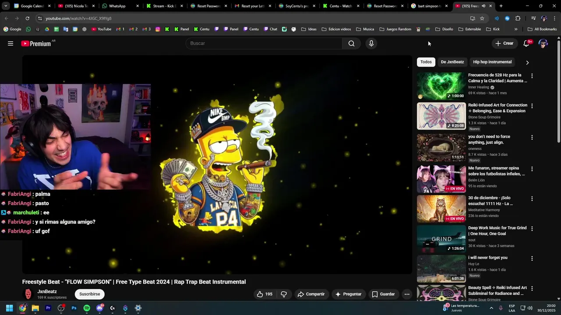
Task: Activate voice search microphone
Action: pyautogui.click(x=371, y=43)
